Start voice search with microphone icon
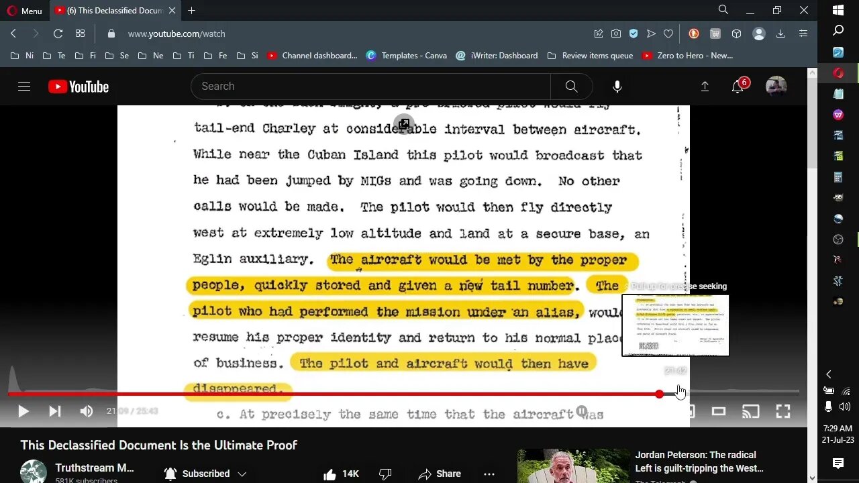The image size is (859, 483). click(617, 86)
